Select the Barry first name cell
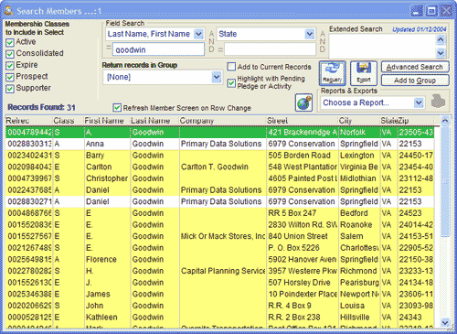 tap(107, 156)
